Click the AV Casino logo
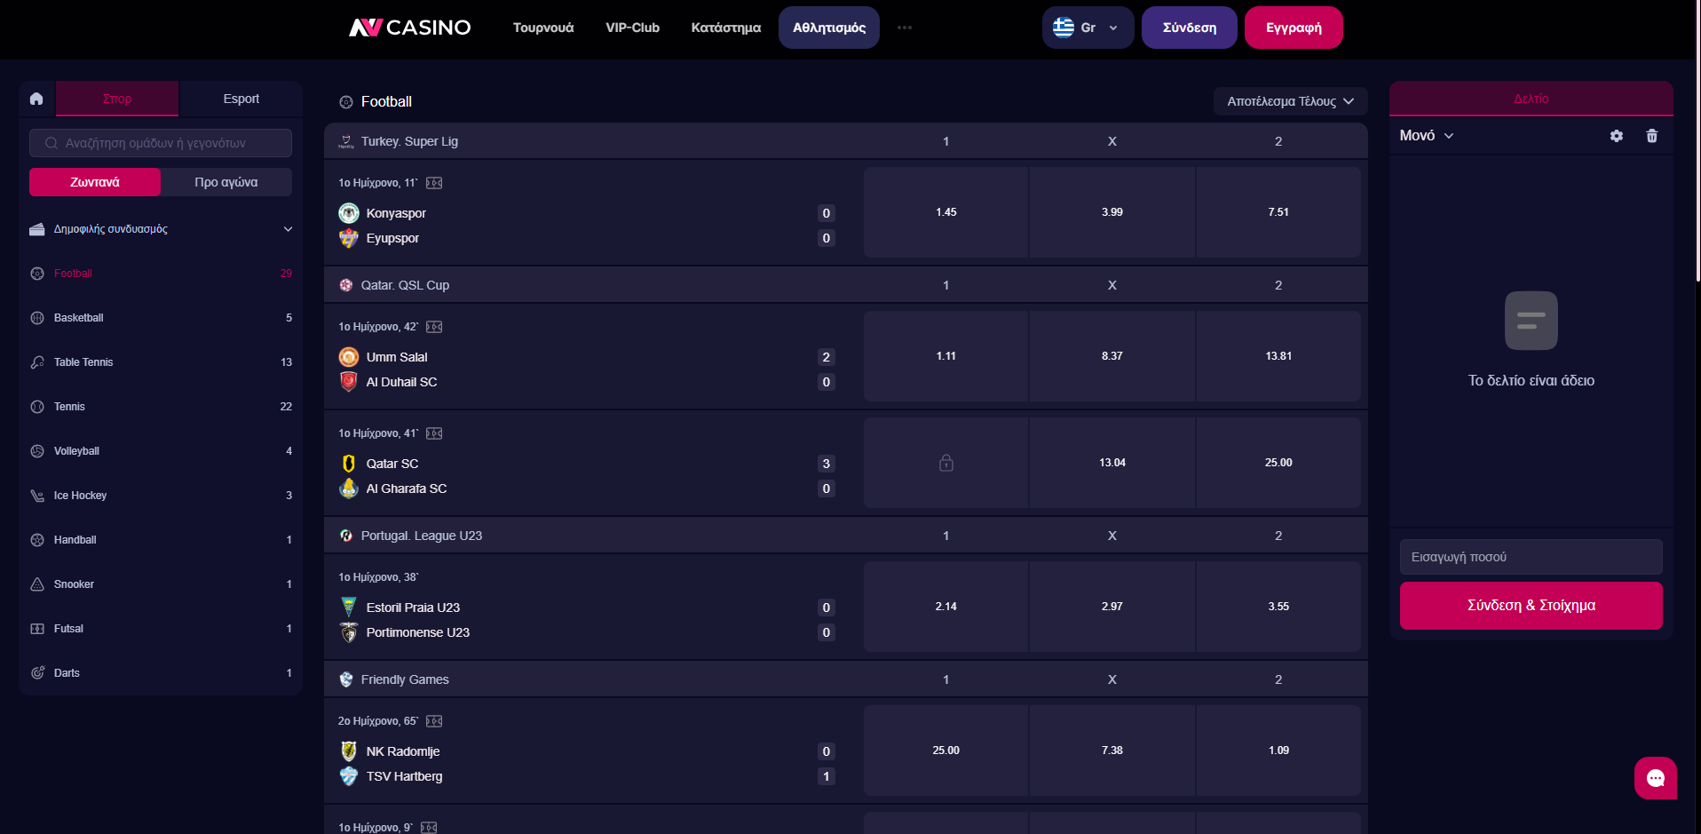The width and height of the screenshot is (1701, 834). 410,28
